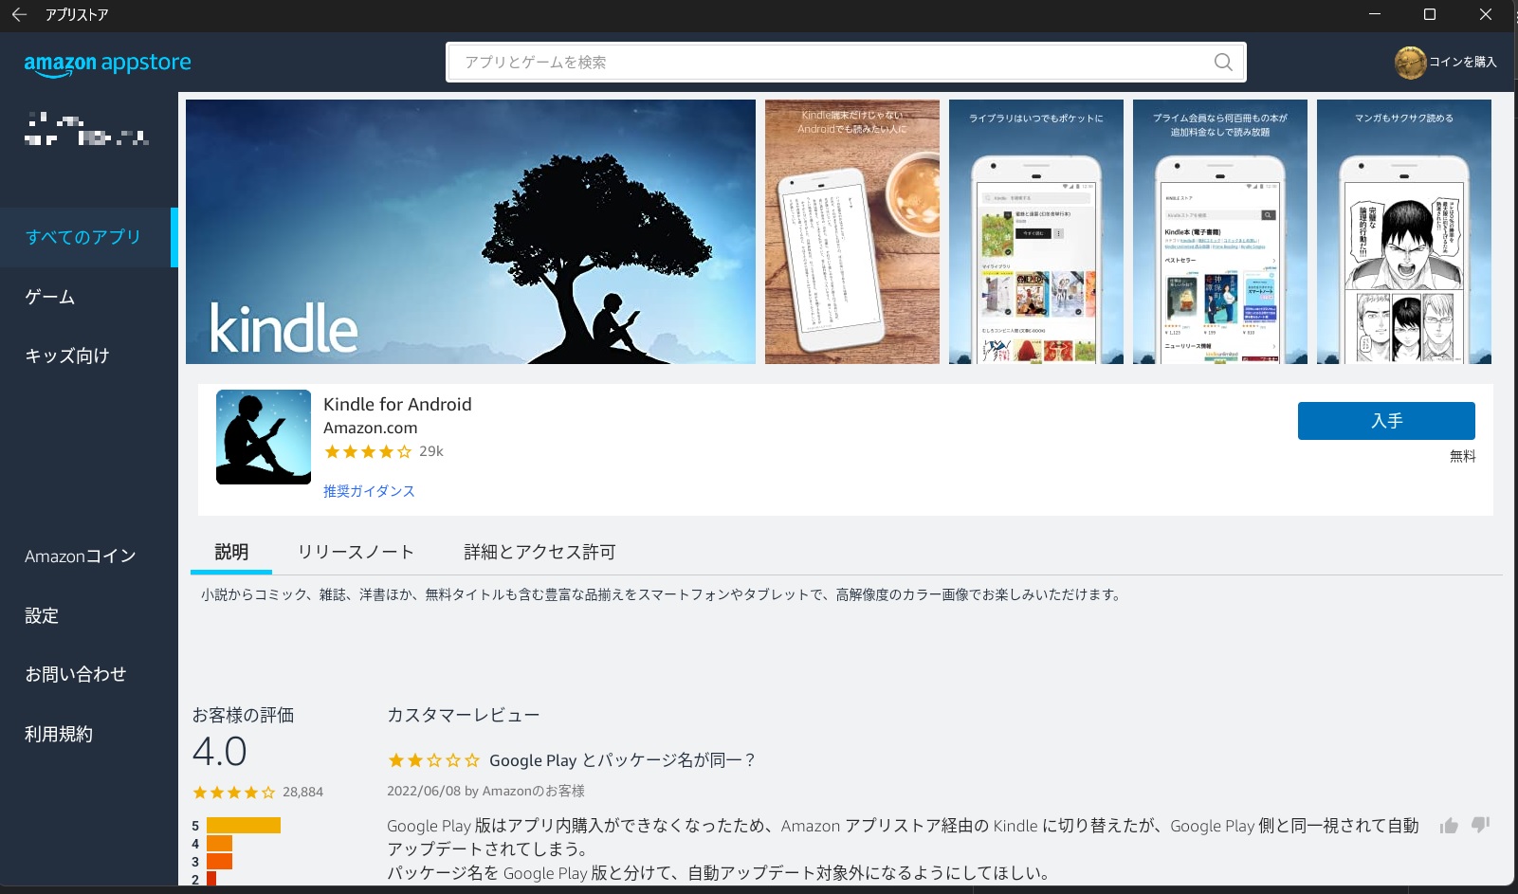Click the search magnifier icon

point(1223,63)
